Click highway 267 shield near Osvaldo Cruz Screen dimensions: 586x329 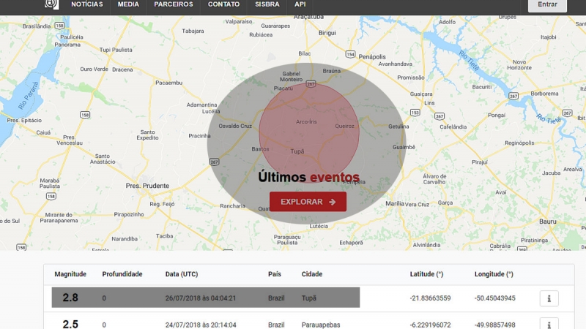[x=214, y=162]
